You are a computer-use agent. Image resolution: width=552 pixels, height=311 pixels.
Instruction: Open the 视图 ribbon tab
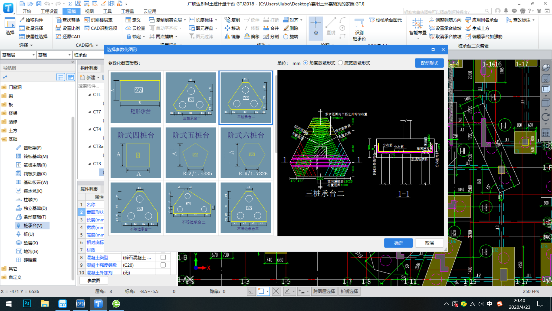click(x=89, y=11)
